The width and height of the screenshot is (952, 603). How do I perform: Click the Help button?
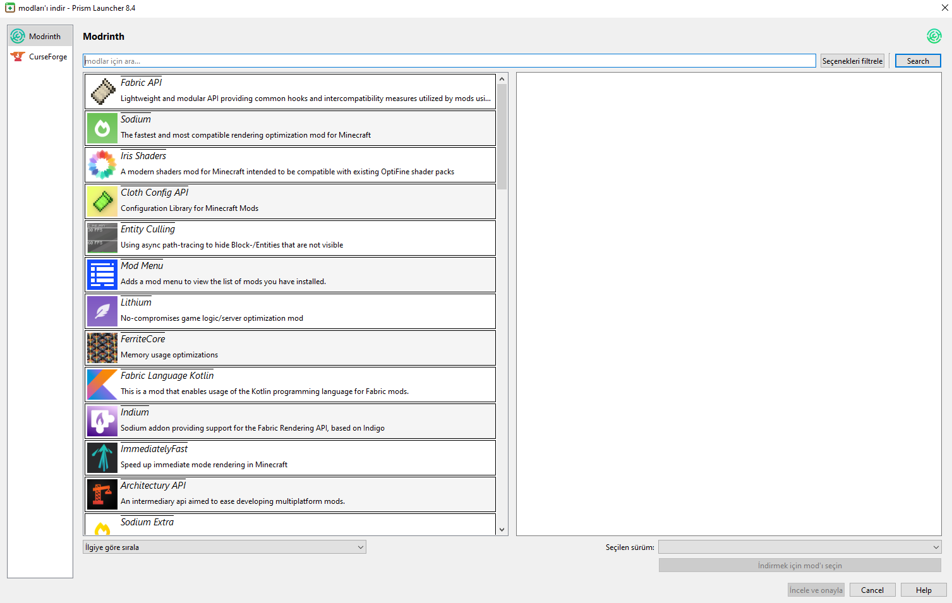pyautogui.click(x=924, y=590)
